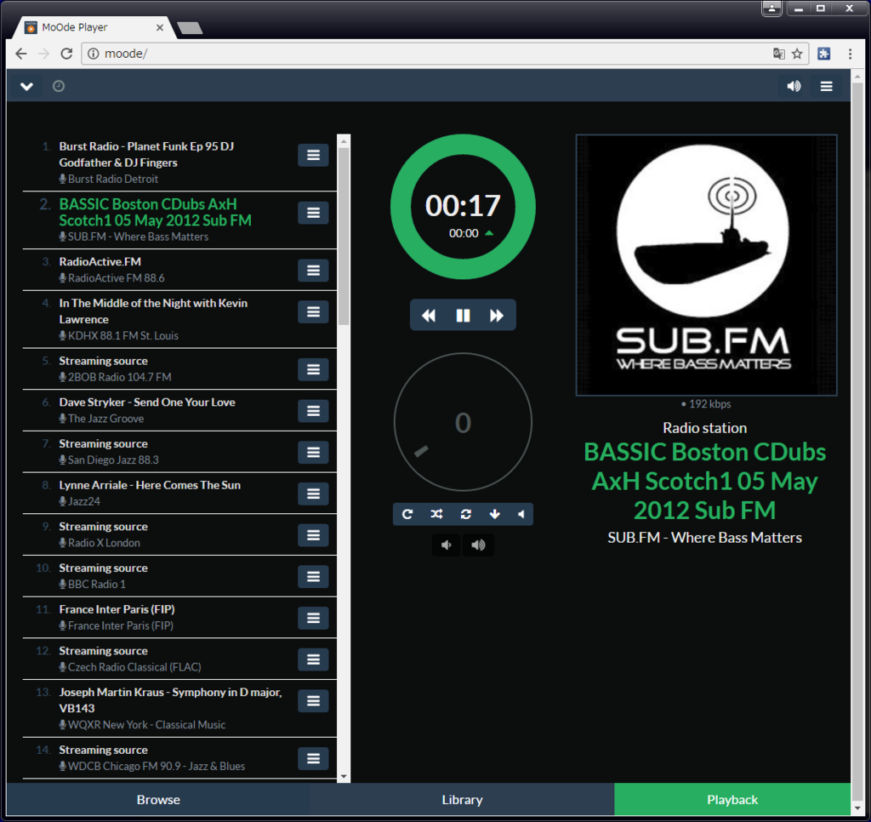
Task: Toggle countdown arrow beside 00:00
Action: 489,233
